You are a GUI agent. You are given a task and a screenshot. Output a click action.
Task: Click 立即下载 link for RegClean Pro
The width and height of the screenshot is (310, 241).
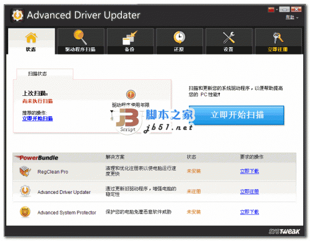coord(250,171)
